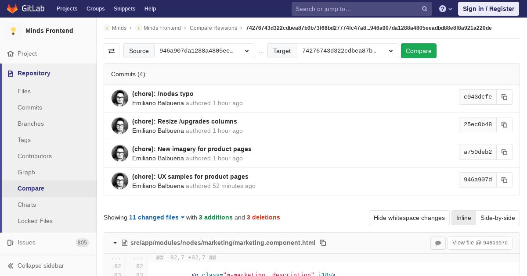527x276 pixels.
Task: Open commit '(chore): UX samples for product pages'
Action: [190, 177]
